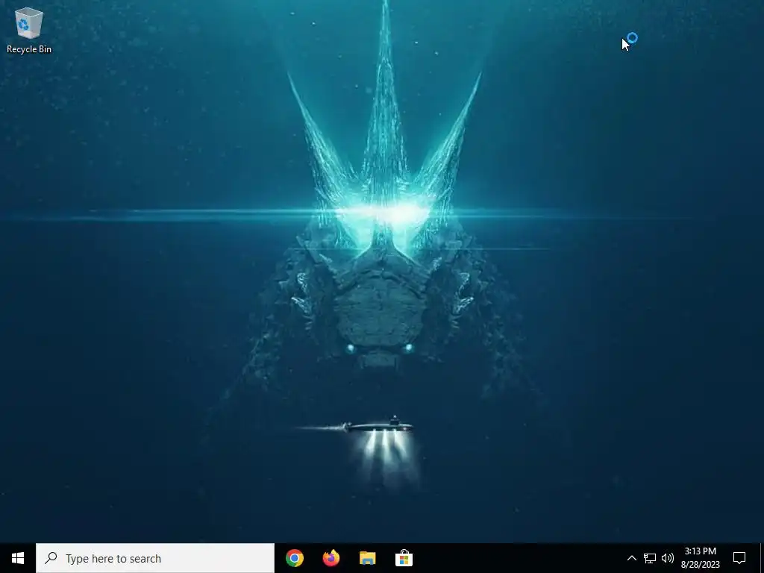Open Microsoft Store from taskbar
The image size is (764, 573).
click(x=404, y=558)
